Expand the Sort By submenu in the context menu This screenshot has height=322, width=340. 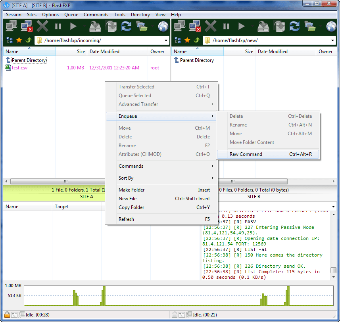[161, 178]
